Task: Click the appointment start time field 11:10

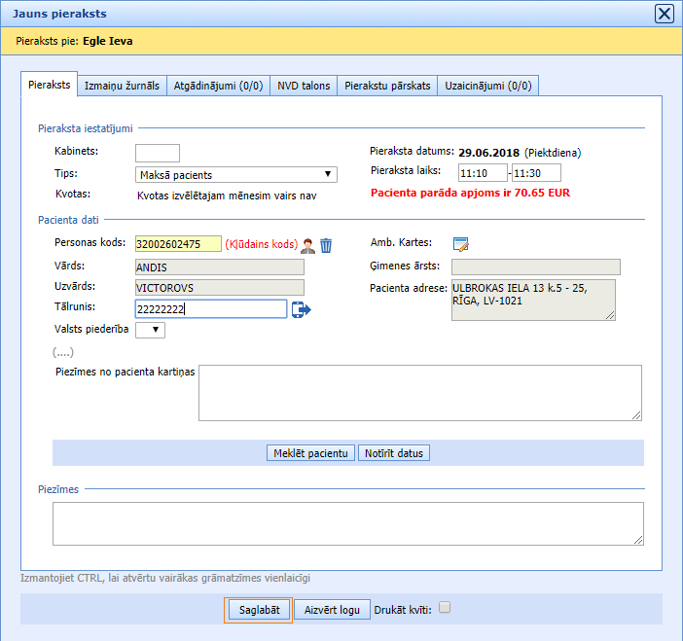Action: (483, 173)
